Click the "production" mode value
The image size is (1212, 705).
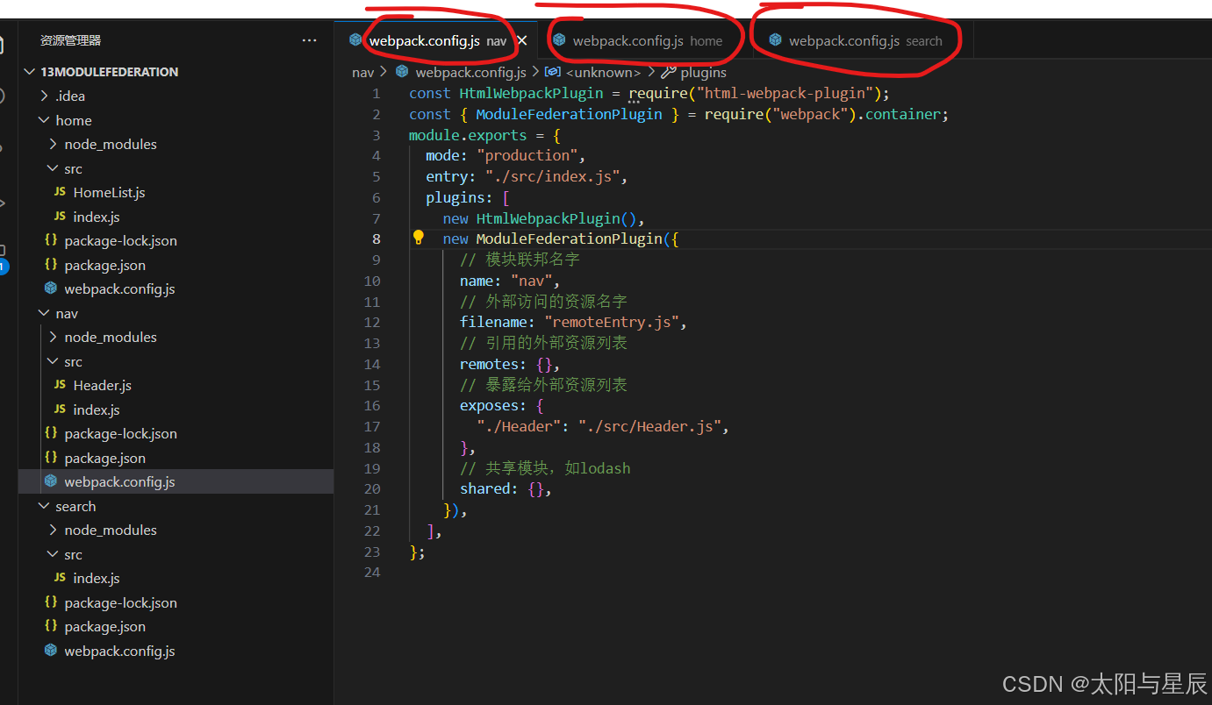pos(527,155)
